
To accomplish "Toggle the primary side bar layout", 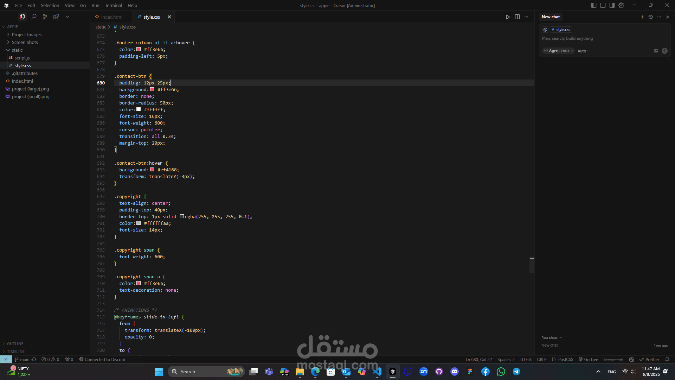I will point(594,5).
